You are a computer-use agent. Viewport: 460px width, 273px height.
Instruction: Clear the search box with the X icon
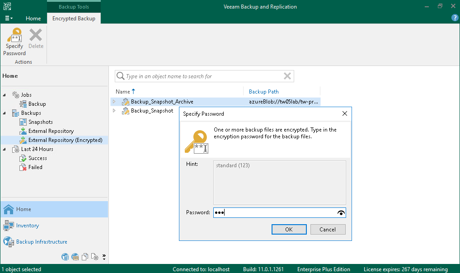tap(287, 76)
